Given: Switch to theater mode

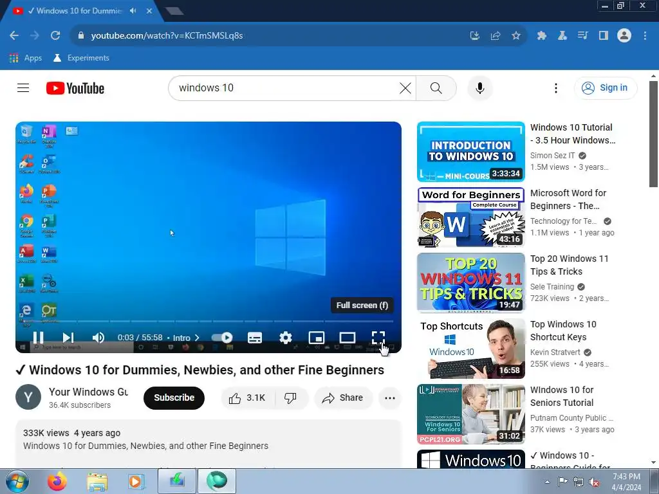Looking at the screenshot, I should (x=347, y=337).
